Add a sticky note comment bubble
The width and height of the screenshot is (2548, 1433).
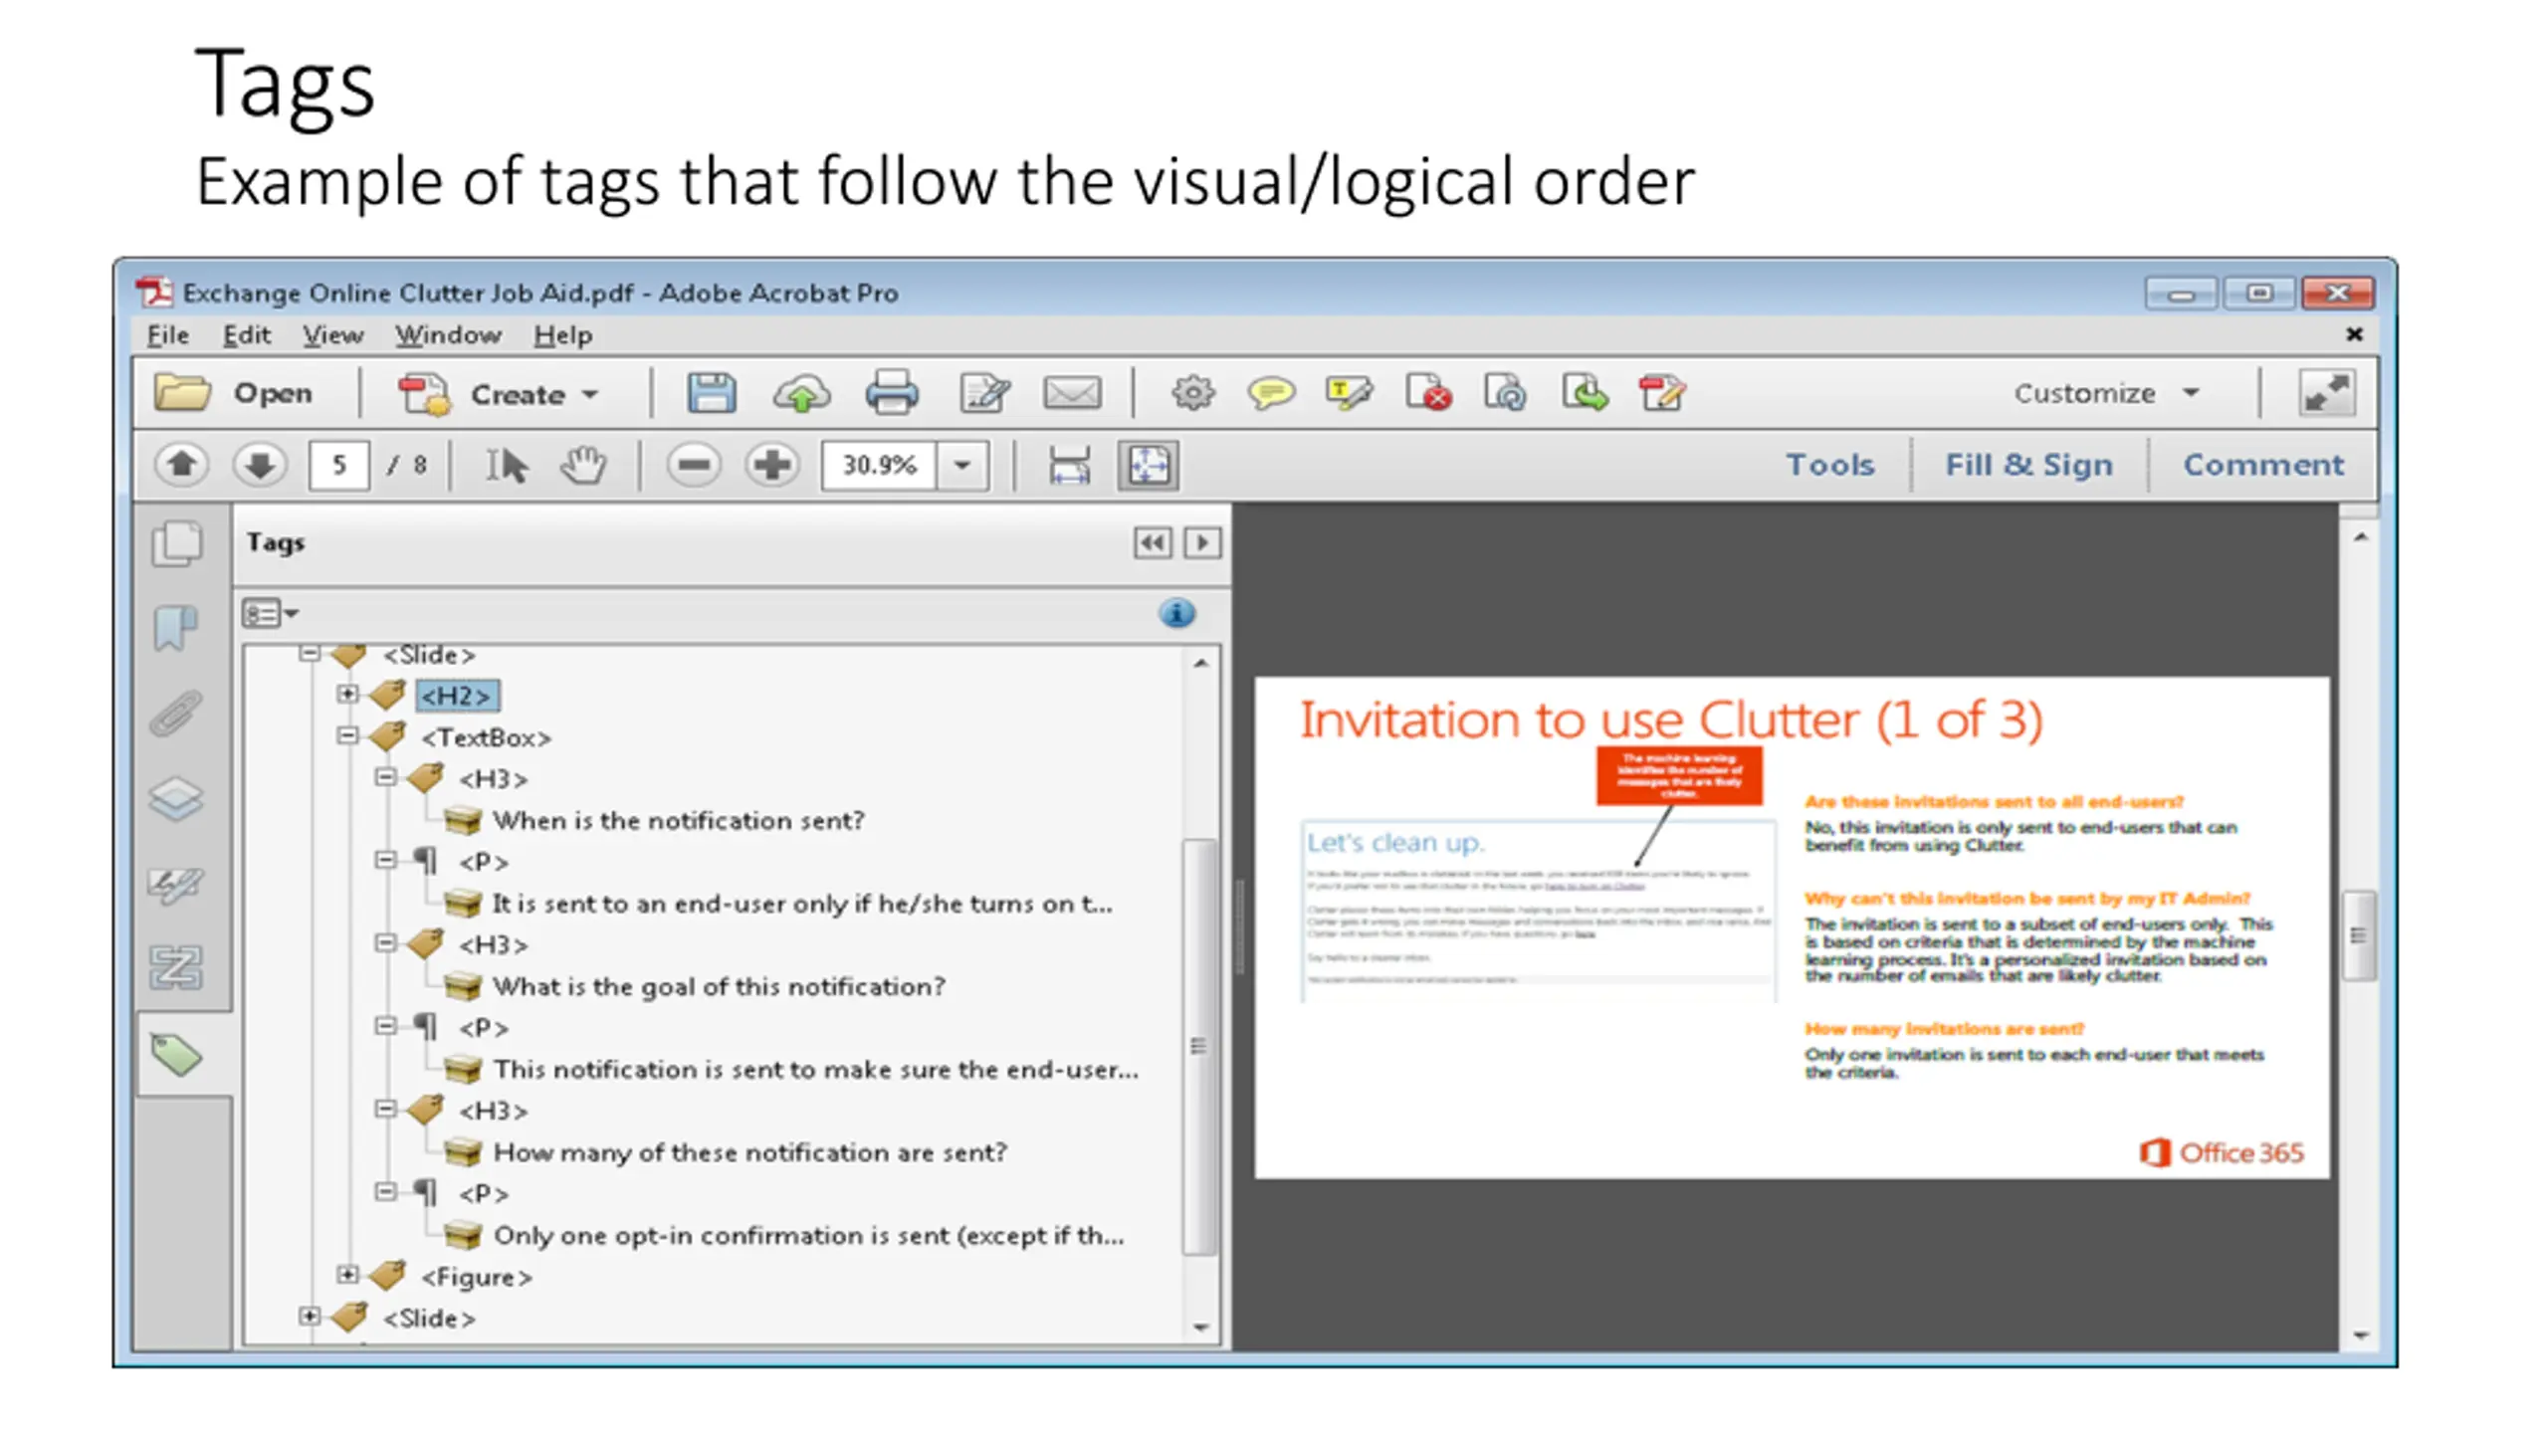click(x=1271, y=394)
